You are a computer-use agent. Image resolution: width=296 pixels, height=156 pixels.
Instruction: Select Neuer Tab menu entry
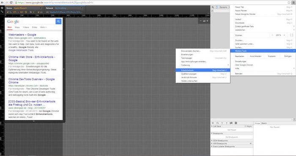263,7
